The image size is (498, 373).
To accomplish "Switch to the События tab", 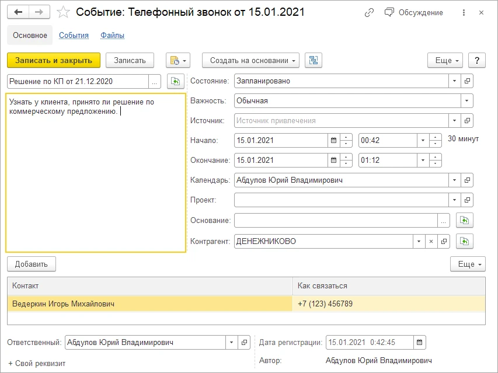I will pyautogui.click(x=74, y=36).
